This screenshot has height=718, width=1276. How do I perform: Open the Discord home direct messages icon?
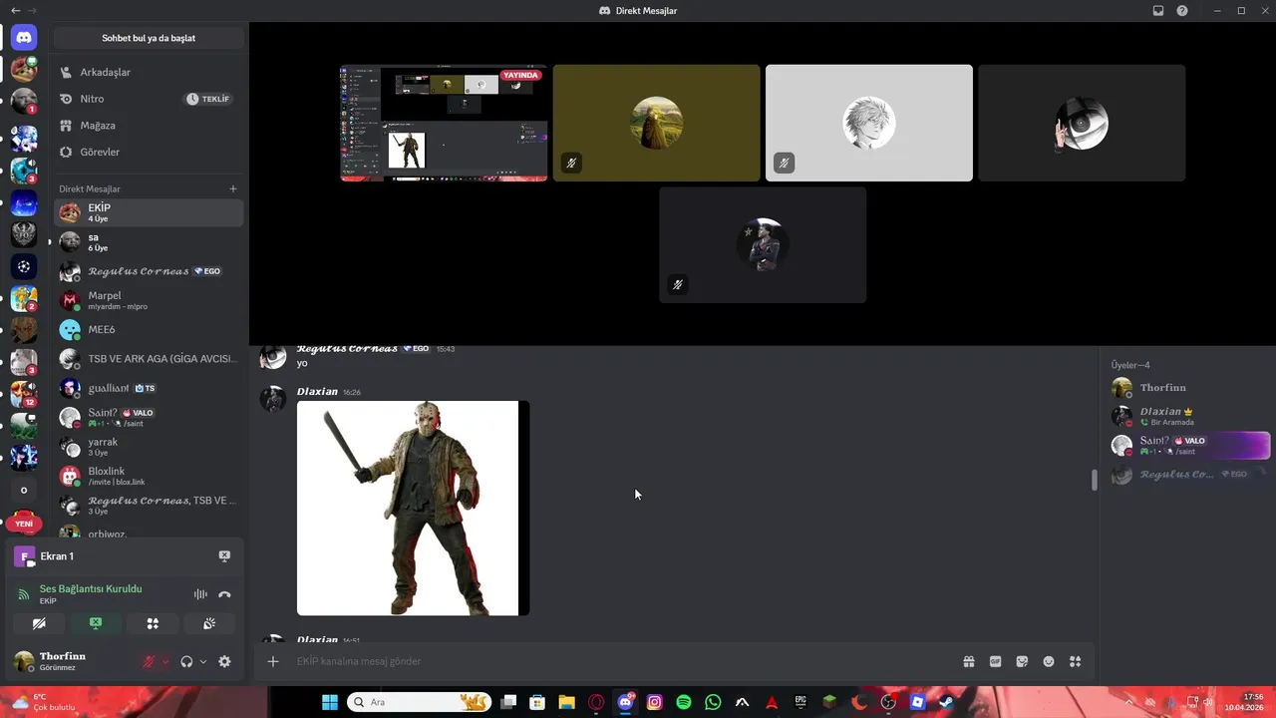point(24,38)
